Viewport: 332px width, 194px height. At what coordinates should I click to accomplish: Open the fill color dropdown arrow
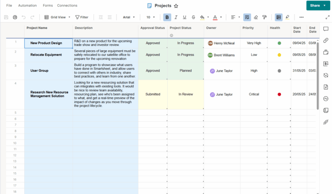click(208, 17)
